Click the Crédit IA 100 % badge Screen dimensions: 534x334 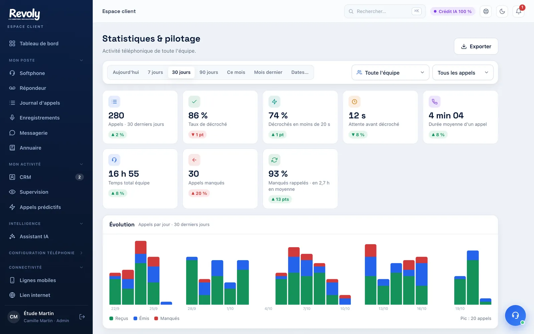click(453, 11)
